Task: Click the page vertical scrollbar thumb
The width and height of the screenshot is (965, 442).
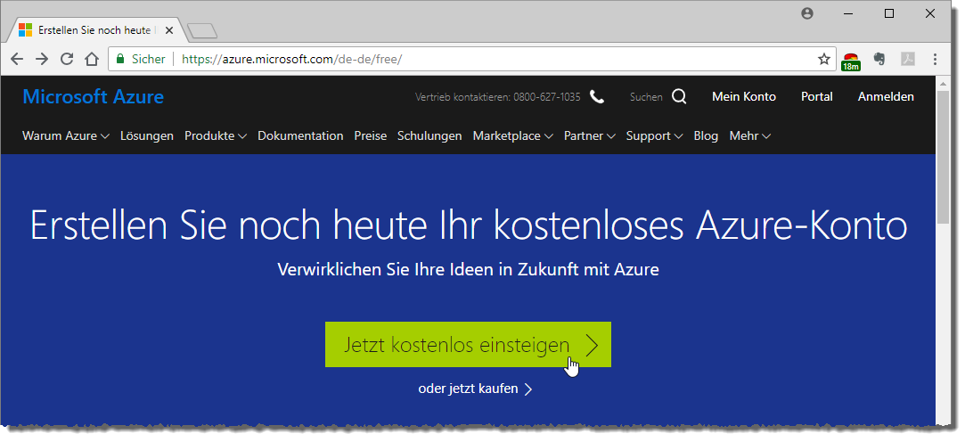Action: coord(943,159)
